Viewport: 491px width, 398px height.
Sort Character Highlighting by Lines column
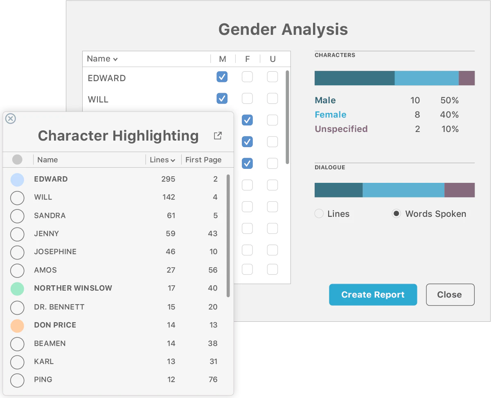point(162,160)
